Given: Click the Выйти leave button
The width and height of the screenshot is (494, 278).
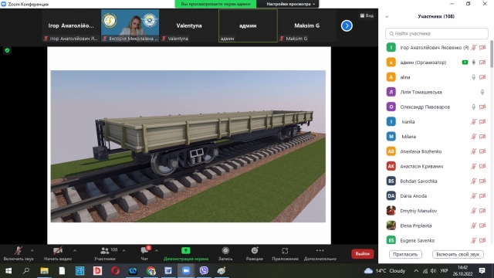Looking at the screenshot, I should point(362,254).
